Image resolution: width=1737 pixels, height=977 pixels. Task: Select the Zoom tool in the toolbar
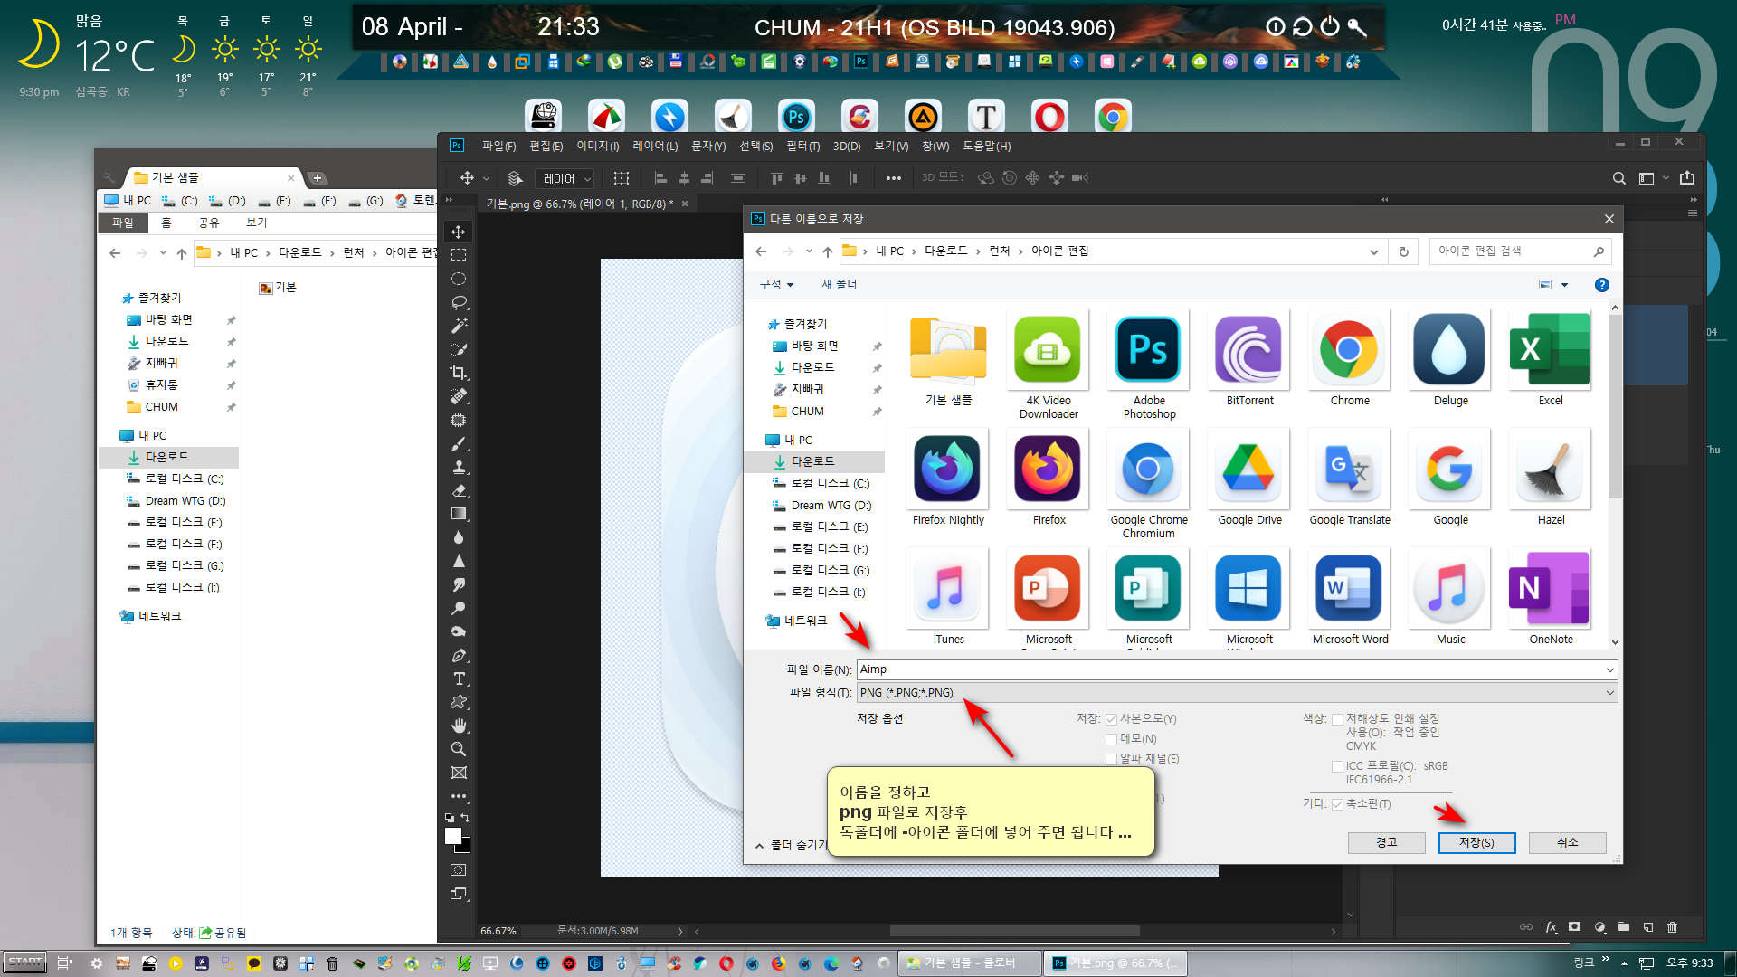point(459,749)
